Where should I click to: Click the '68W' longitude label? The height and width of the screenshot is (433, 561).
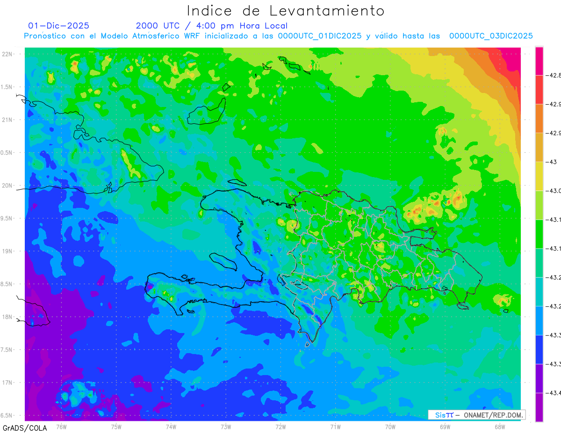pos(499,426)
